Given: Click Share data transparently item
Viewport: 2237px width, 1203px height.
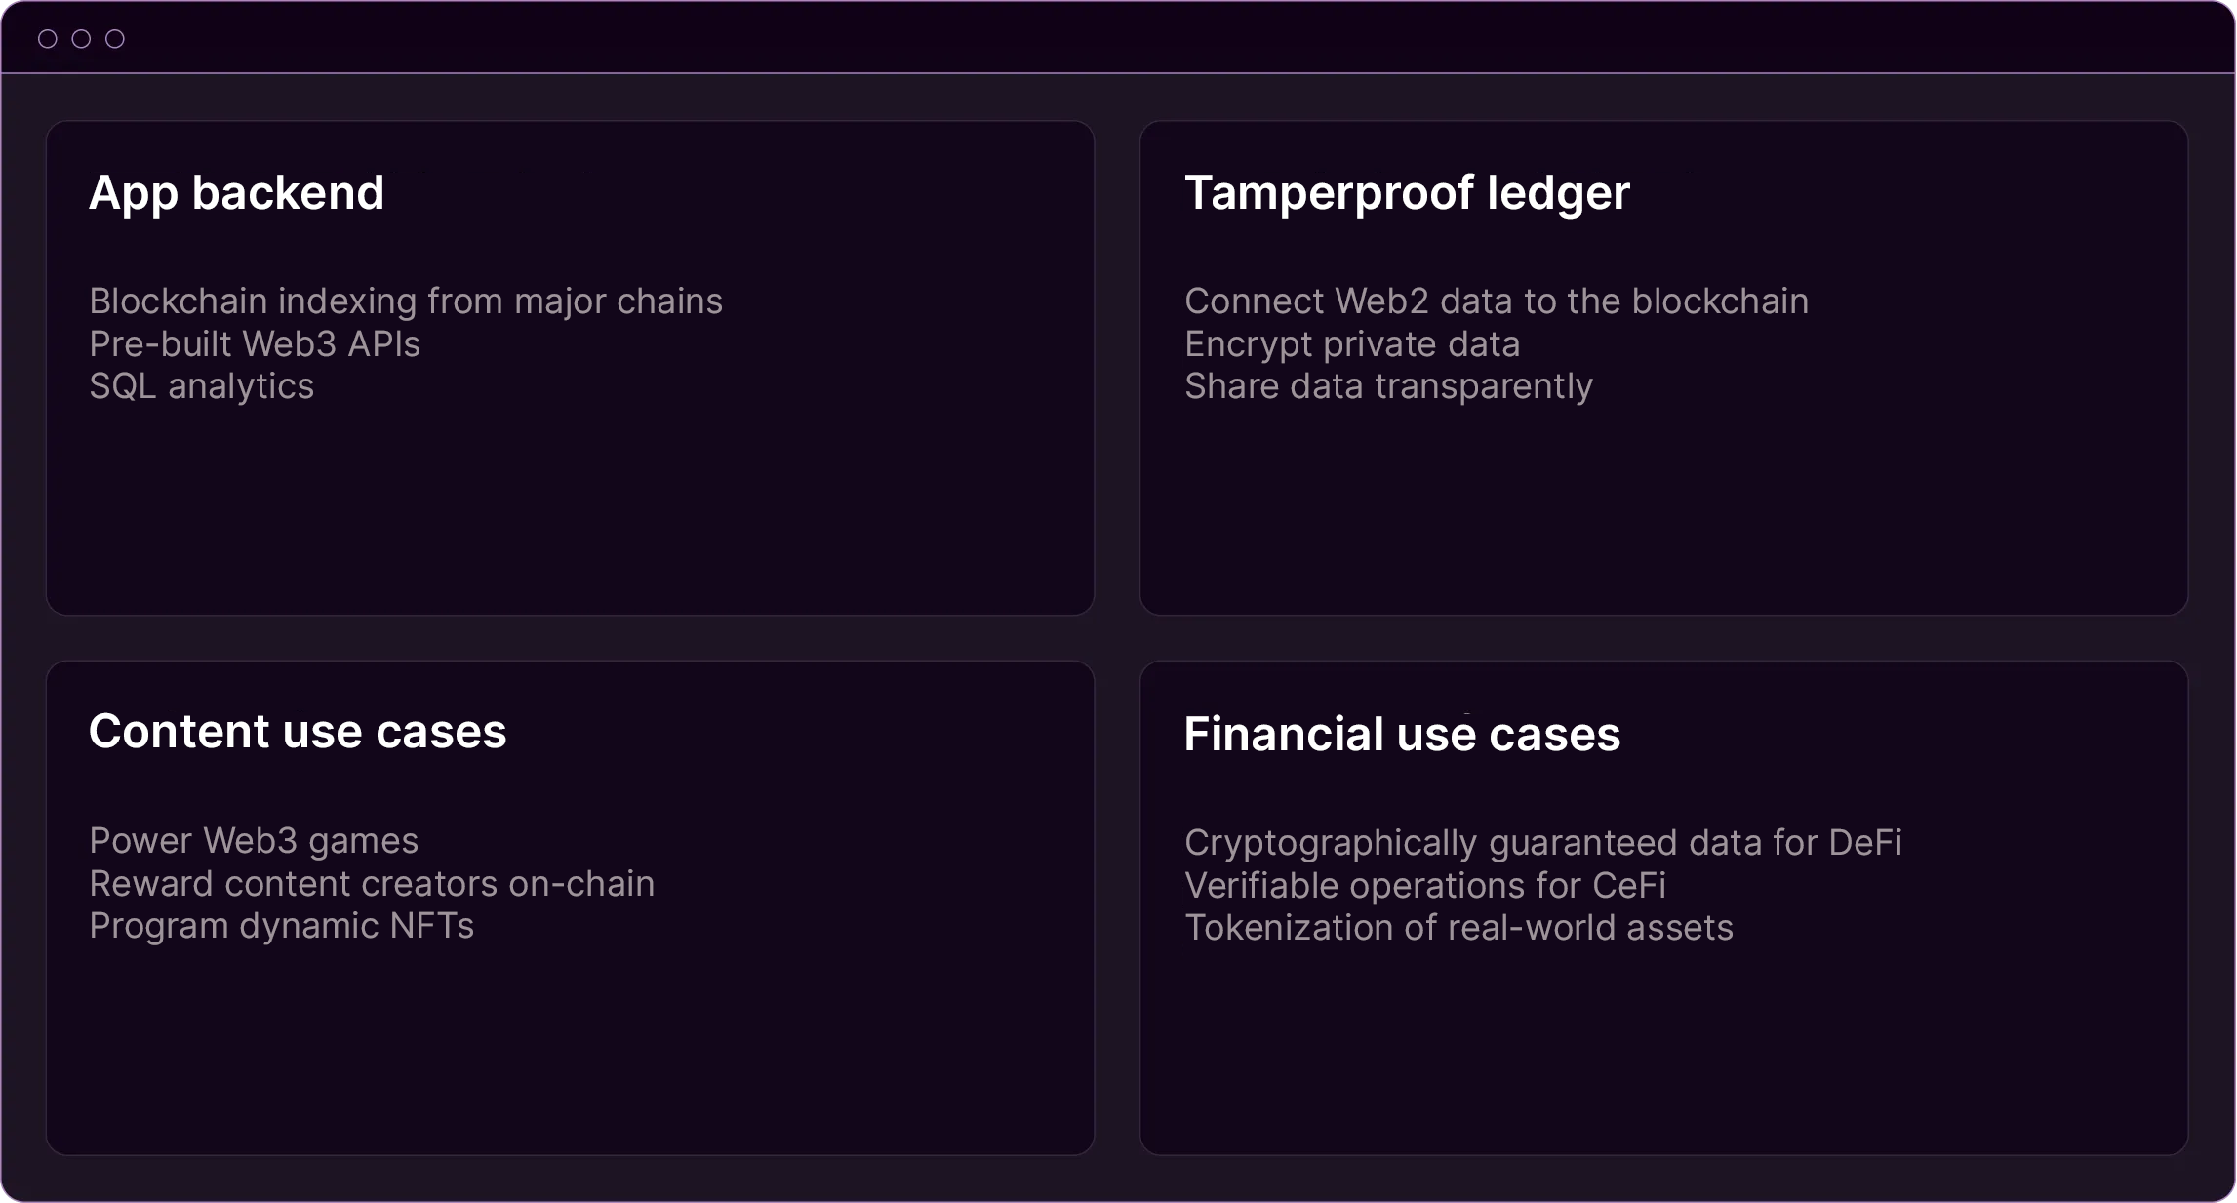Looking at the screenshot, I should pyautogui.click(x=1388, y=386).
